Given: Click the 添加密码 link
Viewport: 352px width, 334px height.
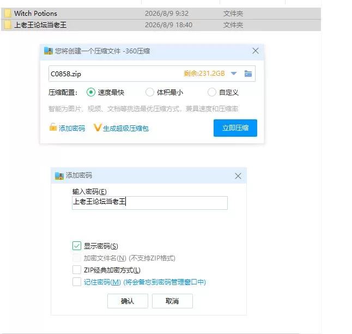Looking at the screenshot, I should point(72,128).
